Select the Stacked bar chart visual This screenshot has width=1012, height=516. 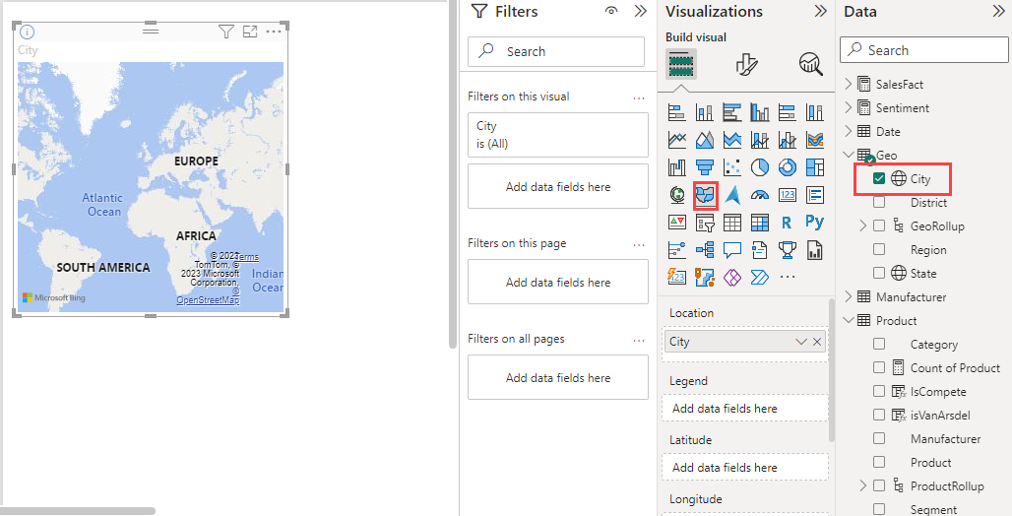click(676, 112)
